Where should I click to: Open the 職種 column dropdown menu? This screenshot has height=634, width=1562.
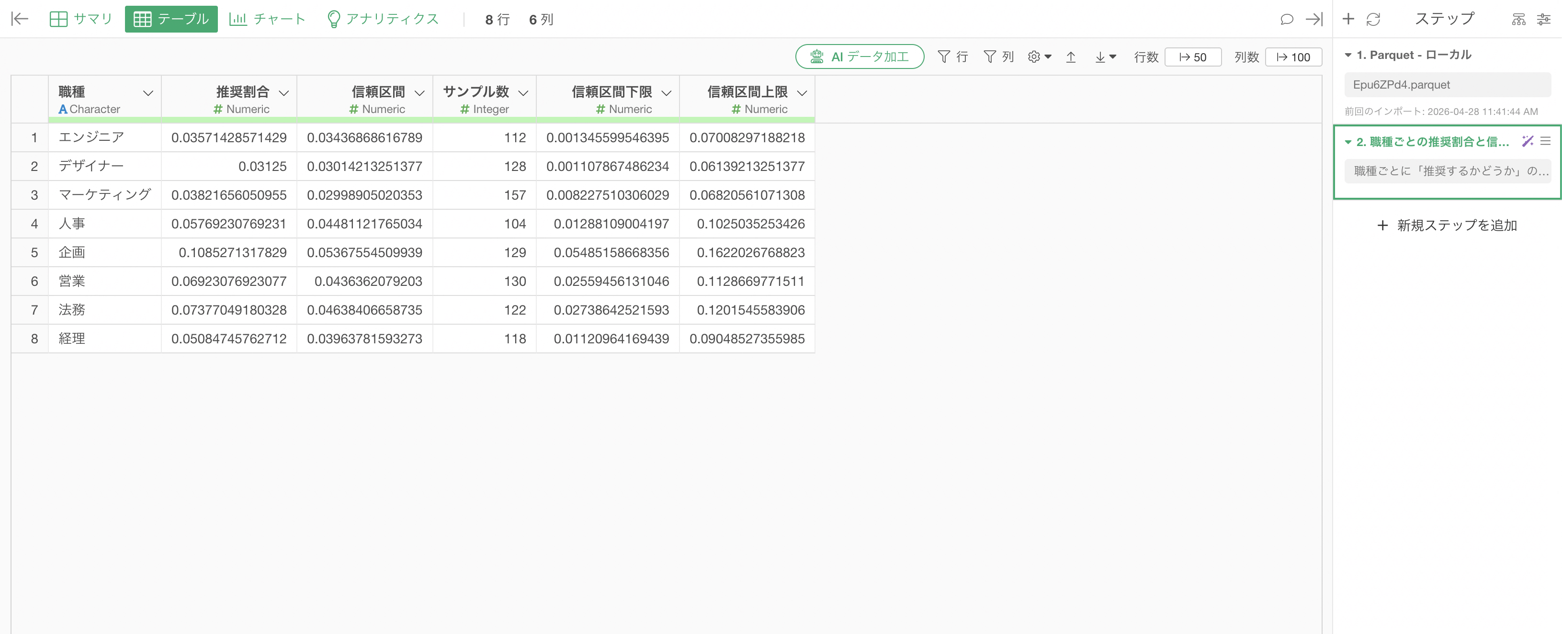coord(147,93)
